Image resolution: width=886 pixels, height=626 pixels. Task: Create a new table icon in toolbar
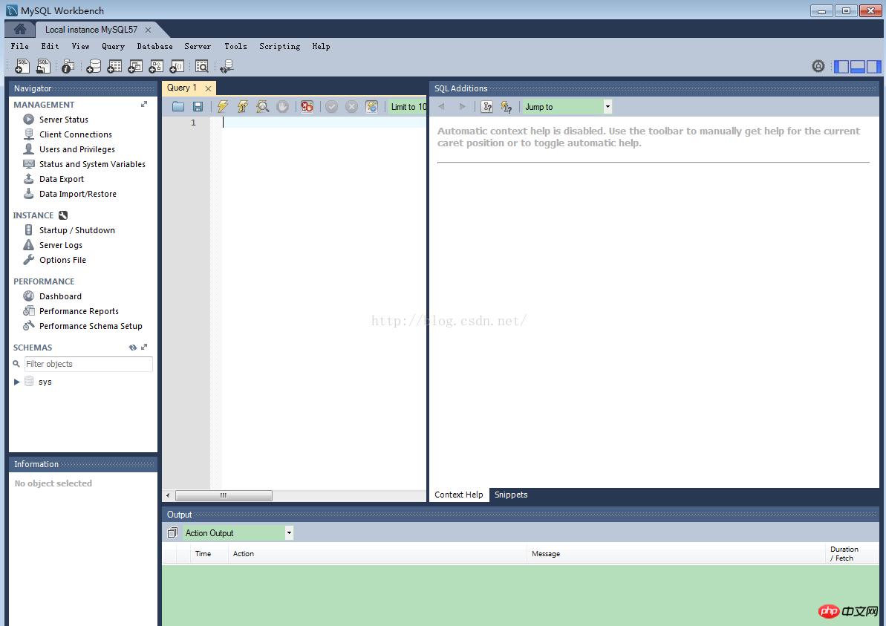tap(114, 66)
